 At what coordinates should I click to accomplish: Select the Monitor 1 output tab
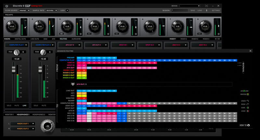tap(9, 114)
